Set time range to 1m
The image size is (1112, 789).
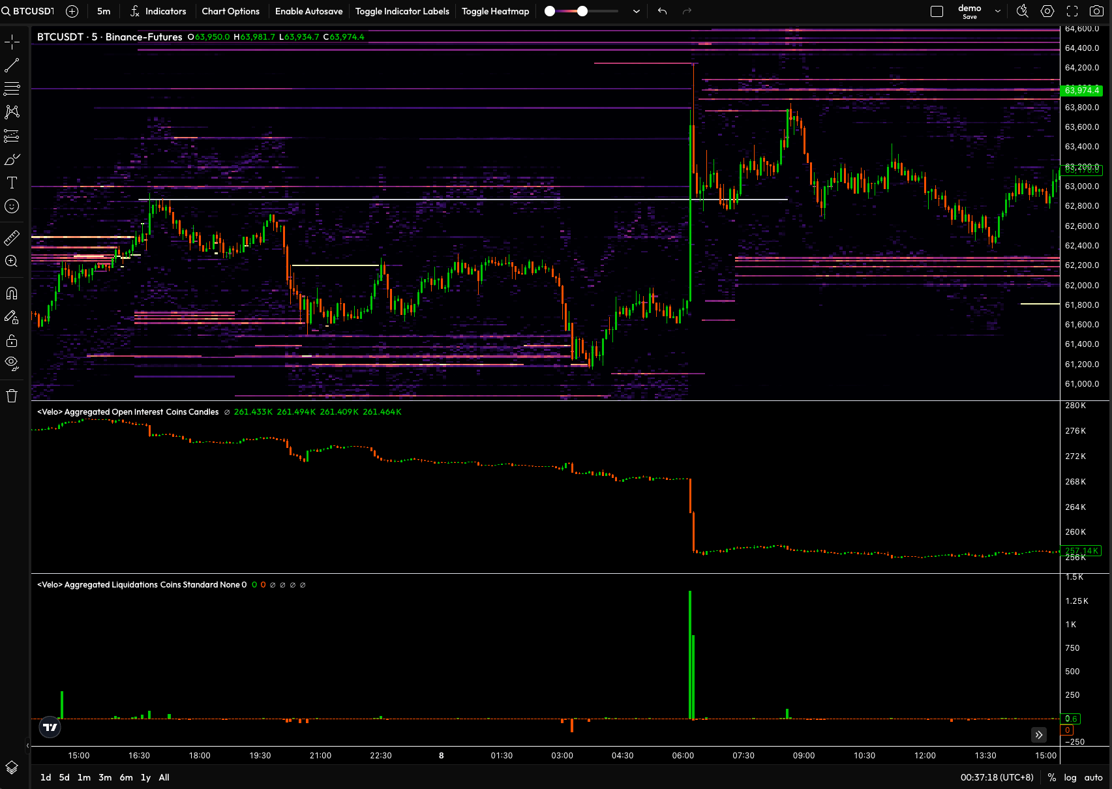click(x=84, y=777)
